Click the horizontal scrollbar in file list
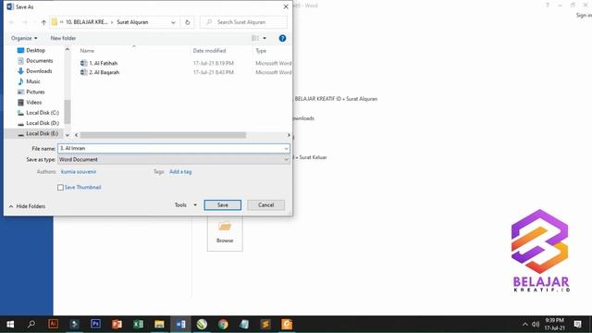 point(163,135)
